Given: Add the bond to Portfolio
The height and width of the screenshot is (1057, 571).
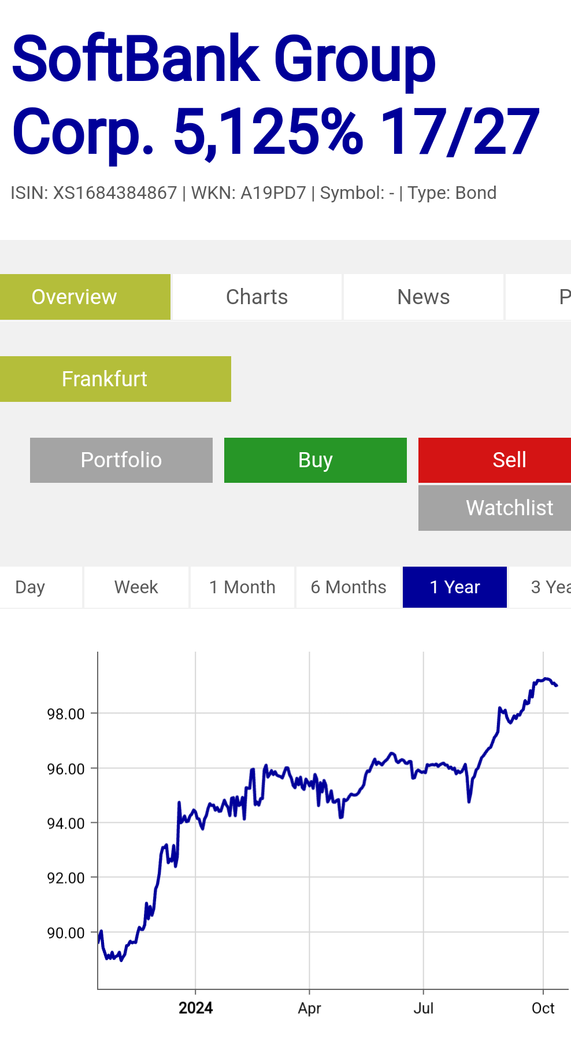Looking at the screenshot, I should pos(121,460).
